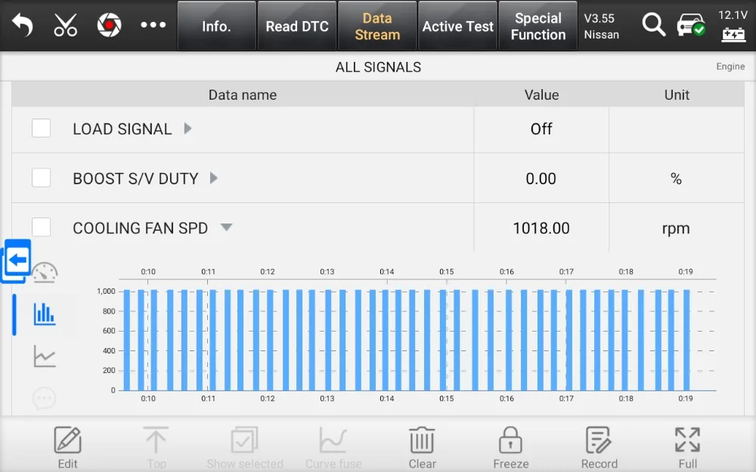Tap the camera shutter capture icon
Image resolution: width=756 pixels, height=472 pixels.
(x=110, y=25)
